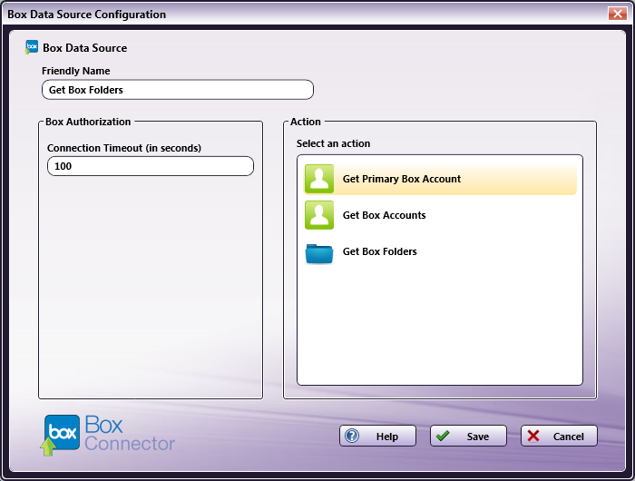Click the Get Primary Box Account user icon
Viewport: 635px width, 481px height.
tap(319, 179)
